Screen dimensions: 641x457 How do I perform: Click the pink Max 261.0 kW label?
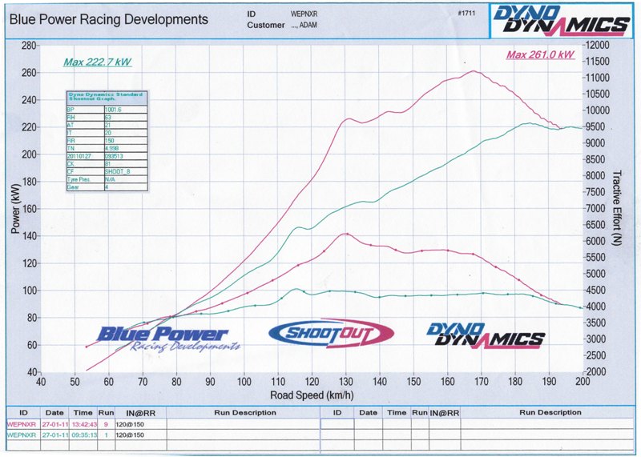click(x=540, y=54)
